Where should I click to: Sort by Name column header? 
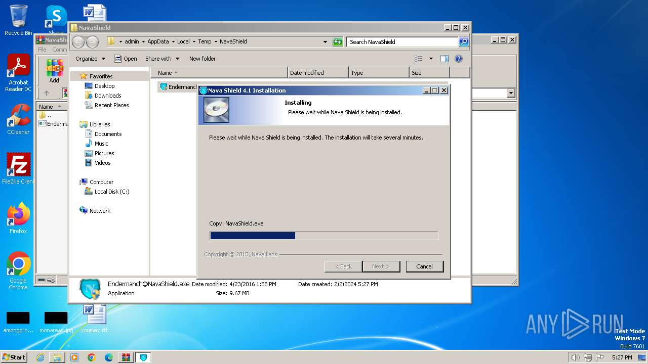(219, 73)
